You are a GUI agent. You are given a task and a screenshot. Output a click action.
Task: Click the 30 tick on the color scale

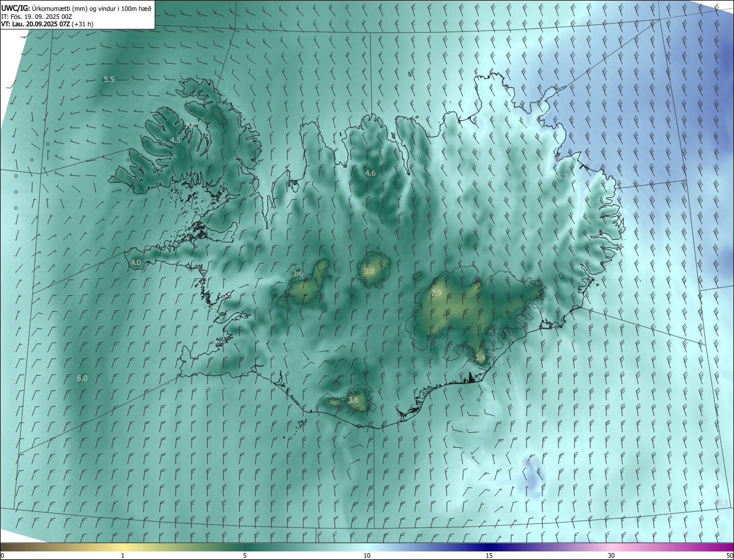611,555
